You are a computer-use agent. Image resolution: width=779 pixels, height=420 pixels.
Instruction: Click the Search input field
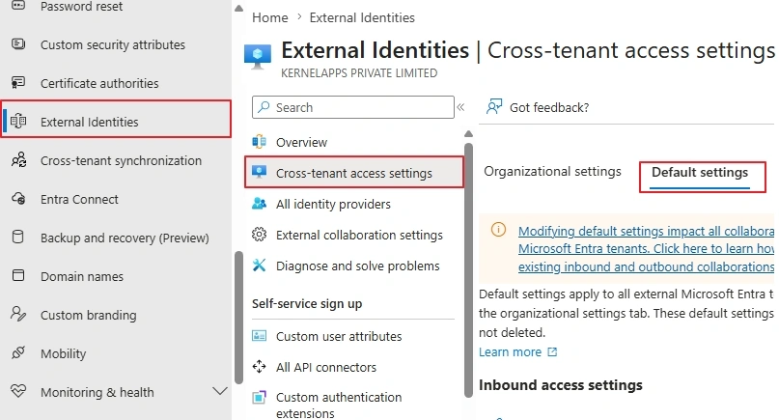pyautogui.click(x=352, y=107)
